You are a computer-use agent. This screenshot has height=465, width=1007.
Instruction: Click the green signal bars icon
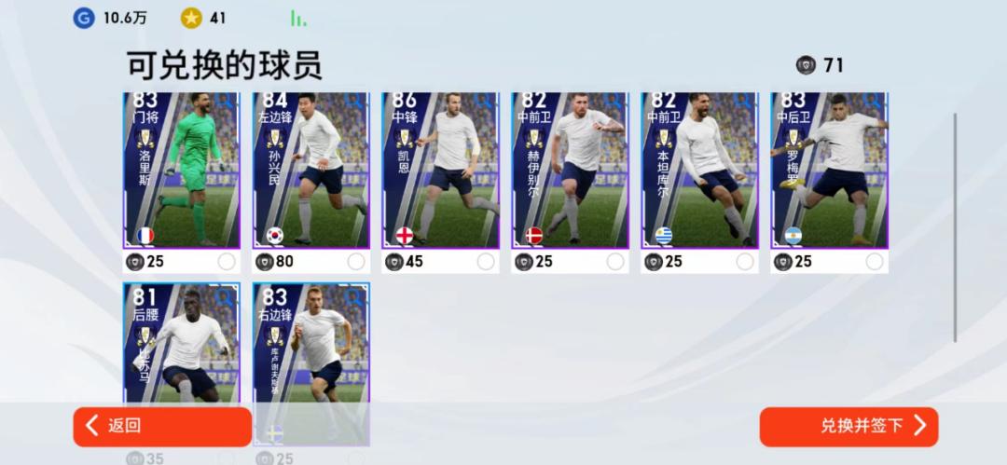(x=298, y=18)
